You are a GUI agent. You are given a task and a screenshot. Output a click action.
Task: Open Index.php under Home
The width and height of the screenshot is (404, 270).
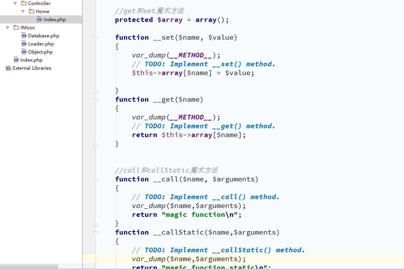tap(55, 19)
